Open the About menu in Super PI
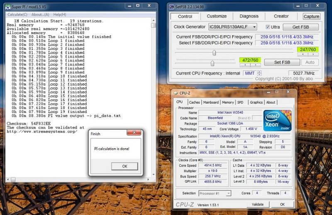The width and height of the screenshot is (332, 215). tap(40, 15)
